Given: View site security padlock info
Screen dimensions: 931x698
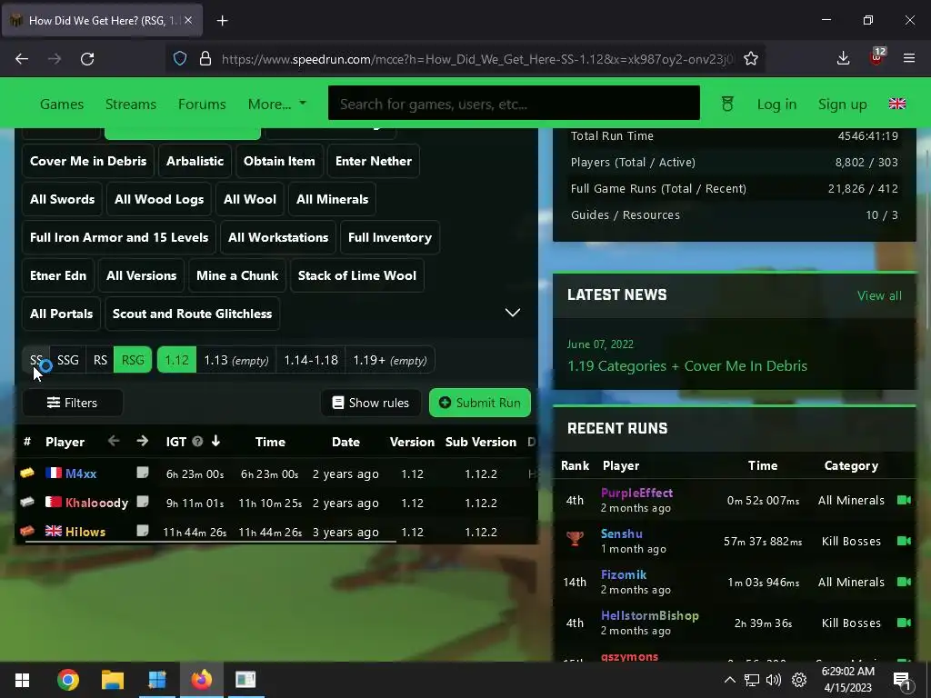Looking at the screenshot, I should [x=205, y=59].
